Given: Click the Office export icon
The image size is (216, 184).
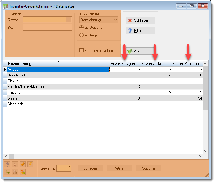Looking at the screenshot, I should (23, 172).
